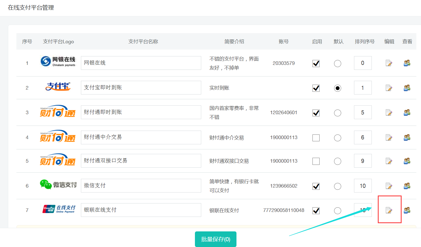Click the 微信支付 logo thumbnail
This screenshot has height=247, width=421.
click(58, 185)
